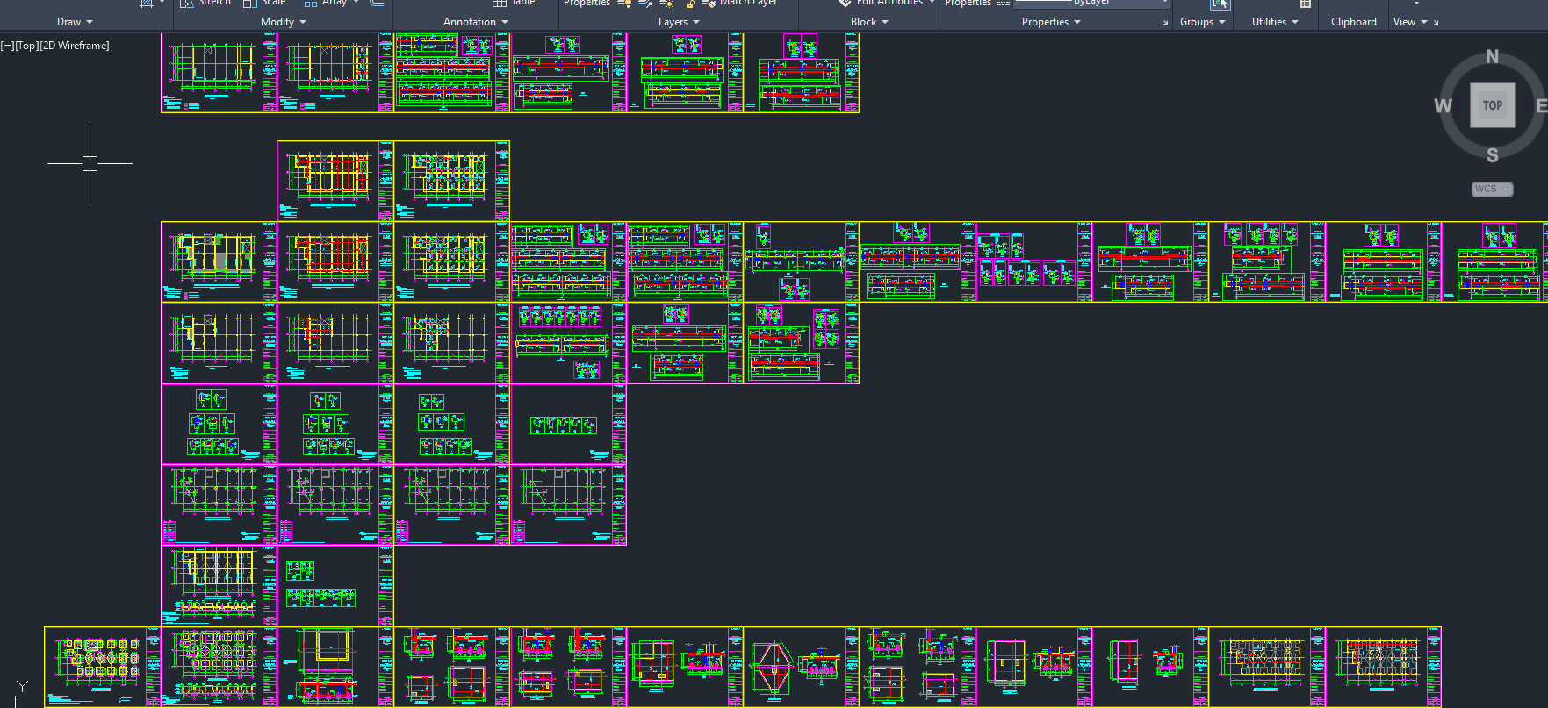The image size is (1548, 708).
Task: Click the S compass direction on the ViewCube
Action: 1493,155
